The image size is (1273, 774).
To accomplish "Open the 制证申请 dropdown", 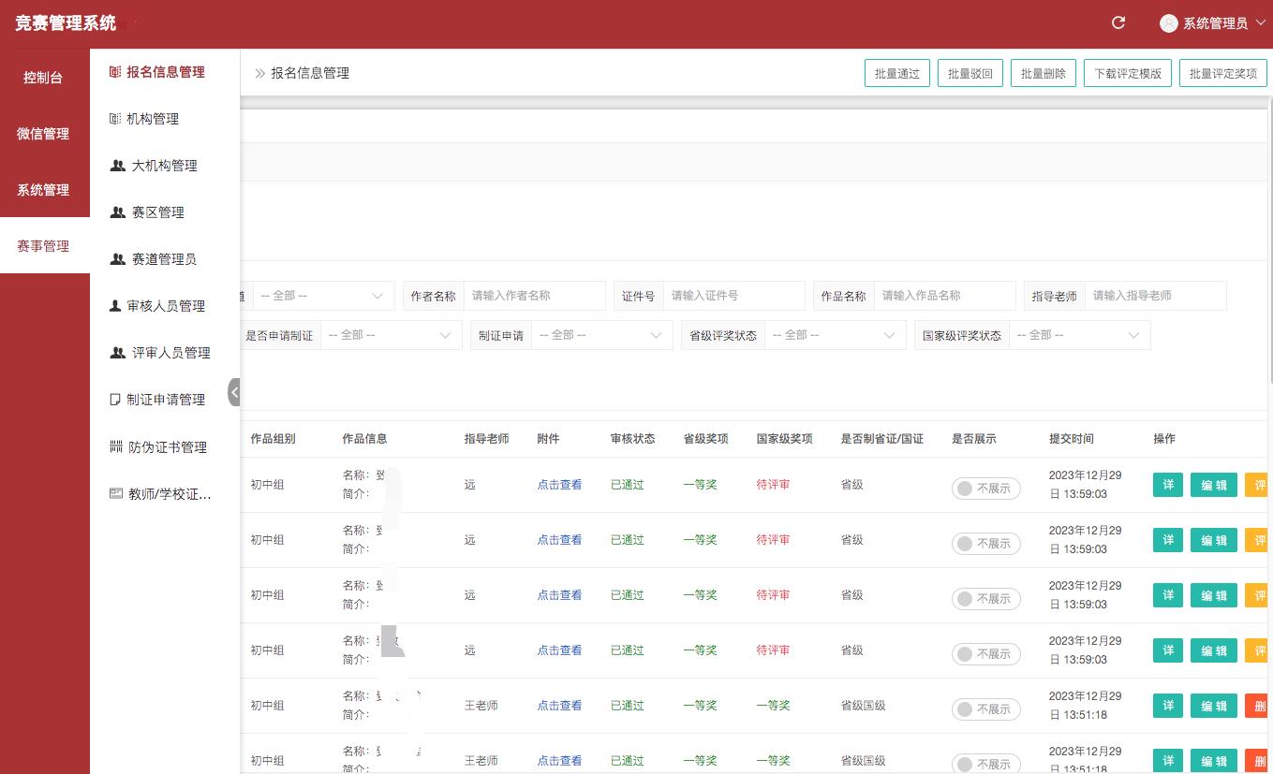I will 602,335.
